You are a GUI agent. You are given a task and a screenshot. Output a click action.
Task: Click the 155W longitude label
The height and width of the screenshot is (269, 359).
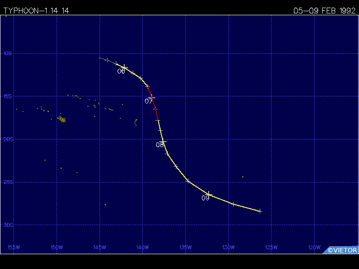[x=14, y=247]
